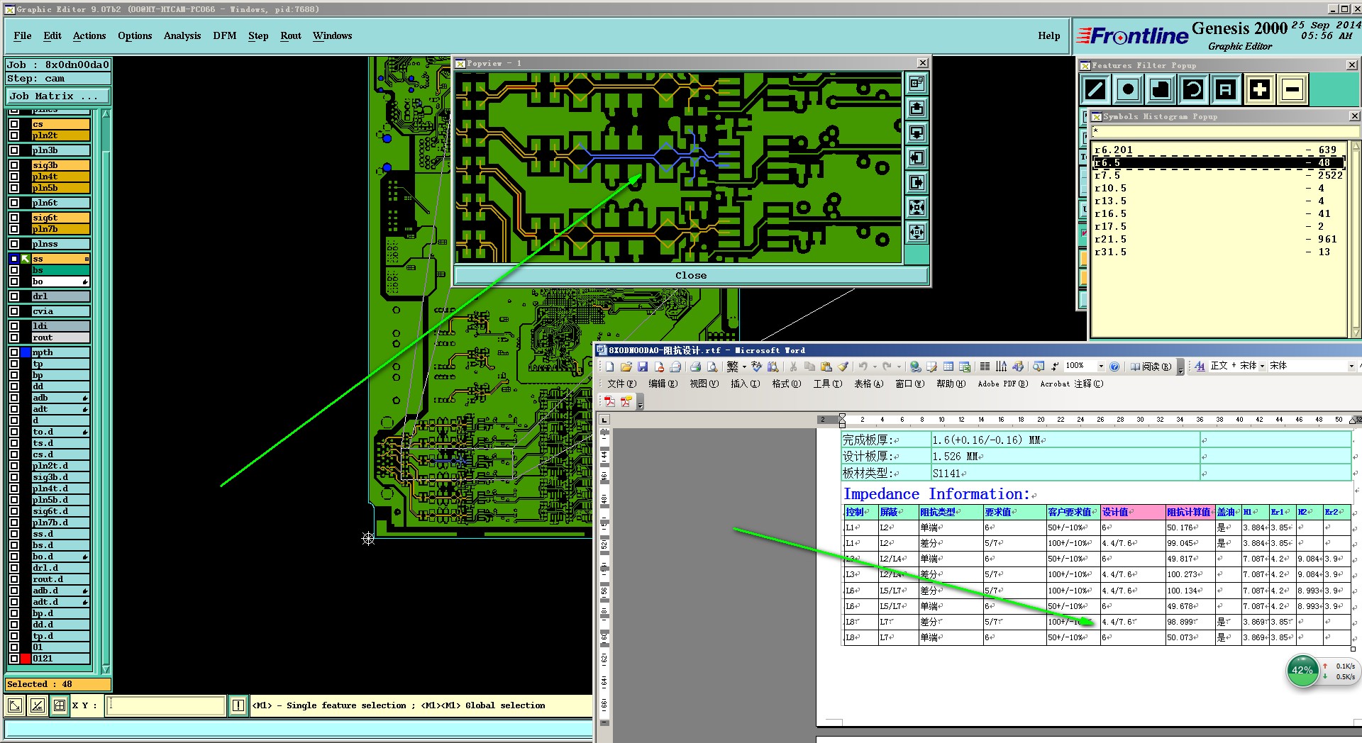This screenshot has height=743, width=1362.
Task: Click the negative polarity minus icon
Action: [x=1292, y=89]
